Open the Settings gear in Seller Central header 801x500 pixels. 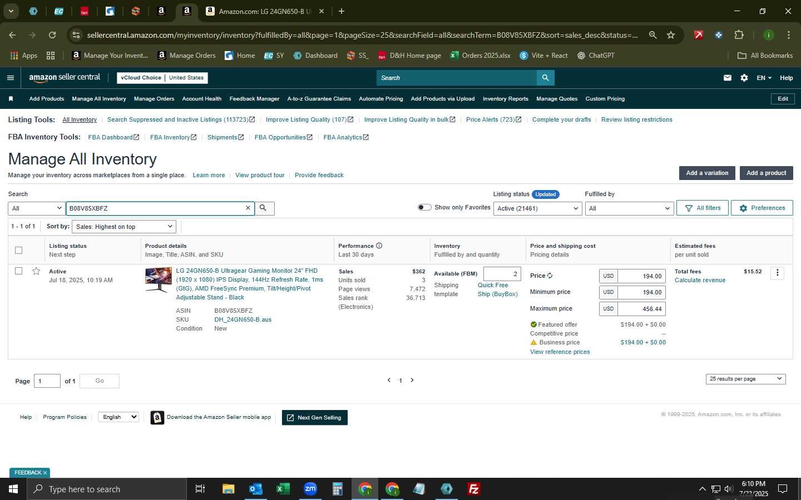pyautogui.click(x=744, y=78)
